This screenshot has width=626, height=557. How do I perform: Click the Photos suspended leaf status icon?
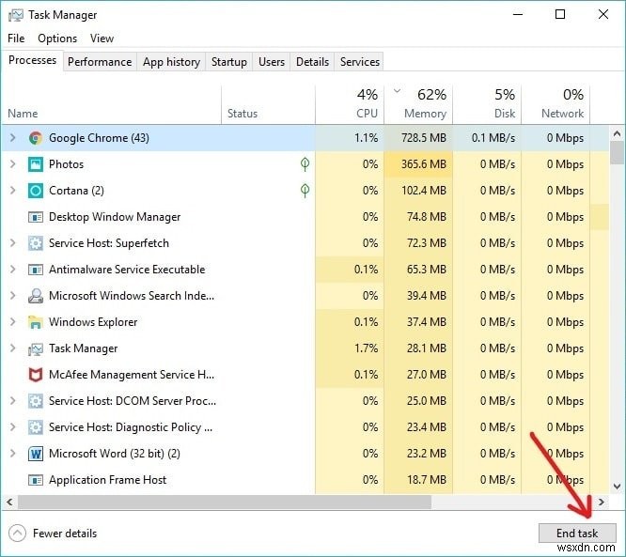[305, 164]
